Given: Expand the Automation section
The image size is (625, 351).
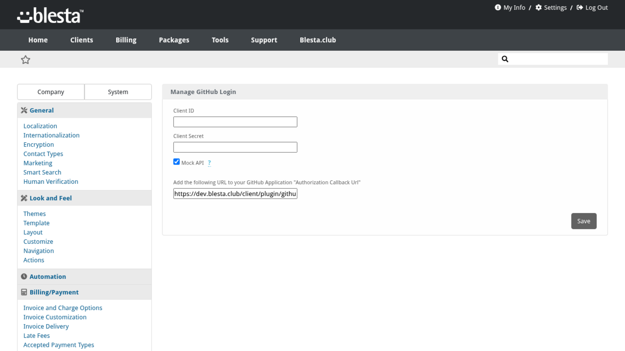Looking at the screenshot, I should (x=84, y=277).
